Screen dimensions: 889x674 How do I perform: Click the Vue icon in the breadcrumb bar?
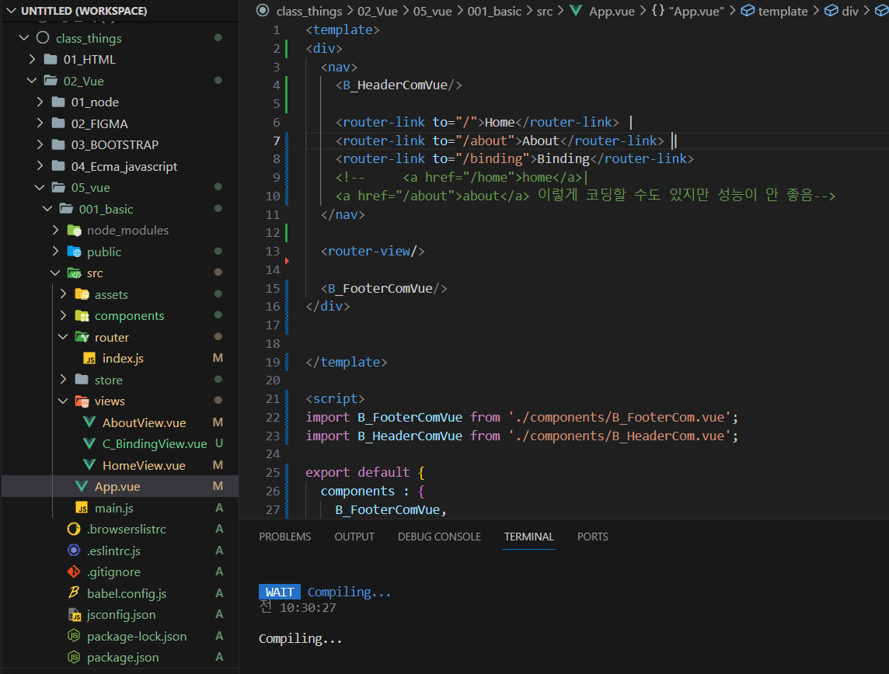coord(576,10)
